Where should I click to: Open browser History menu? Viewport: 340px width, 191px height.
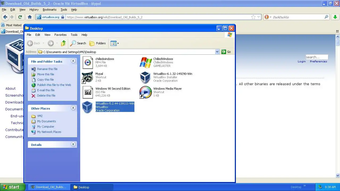click(x=34, y=10)
